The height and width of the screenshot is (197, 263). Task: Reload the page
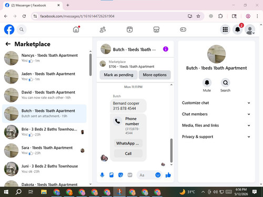click(24, 16)
